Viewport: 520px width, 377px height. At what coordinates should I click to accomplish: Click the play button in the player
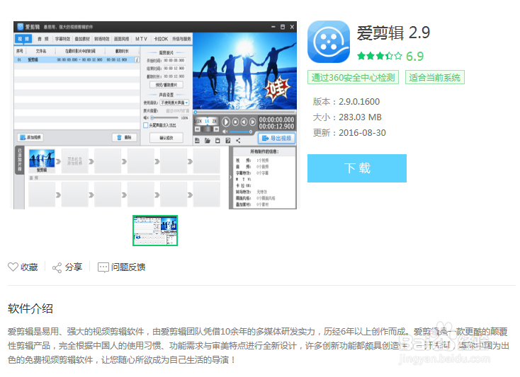point(225,122)
